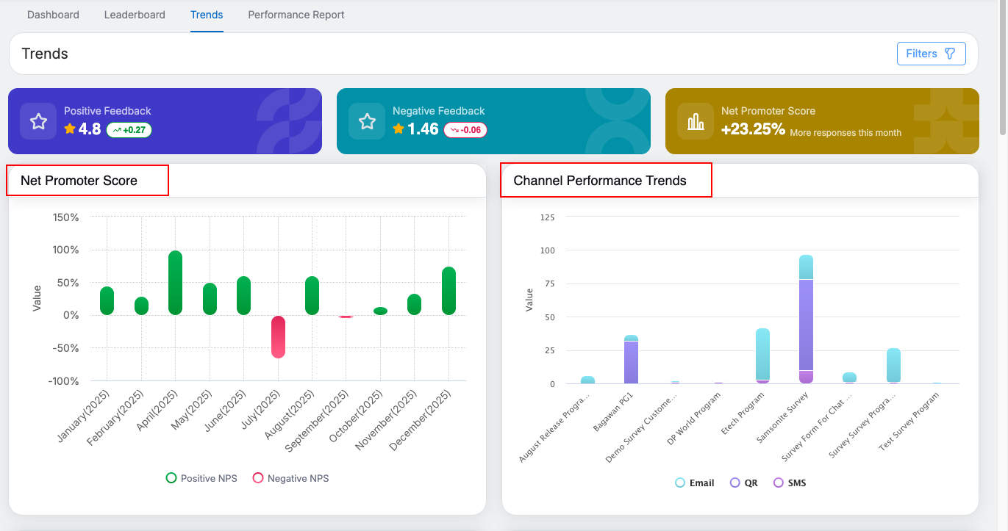The image size is (1008, 531).
Task: Click the -0.06 downward trend badge
Action: point(465,130)
